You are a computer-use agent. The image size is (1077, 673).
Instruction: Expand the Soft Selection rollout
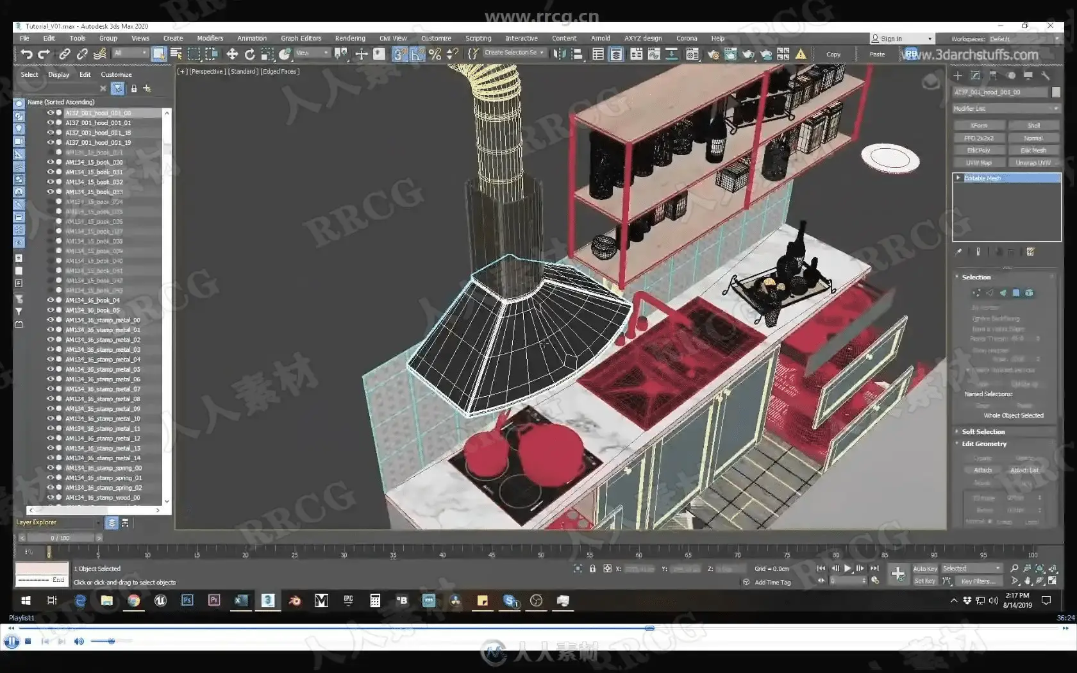(x=983, y=431)
